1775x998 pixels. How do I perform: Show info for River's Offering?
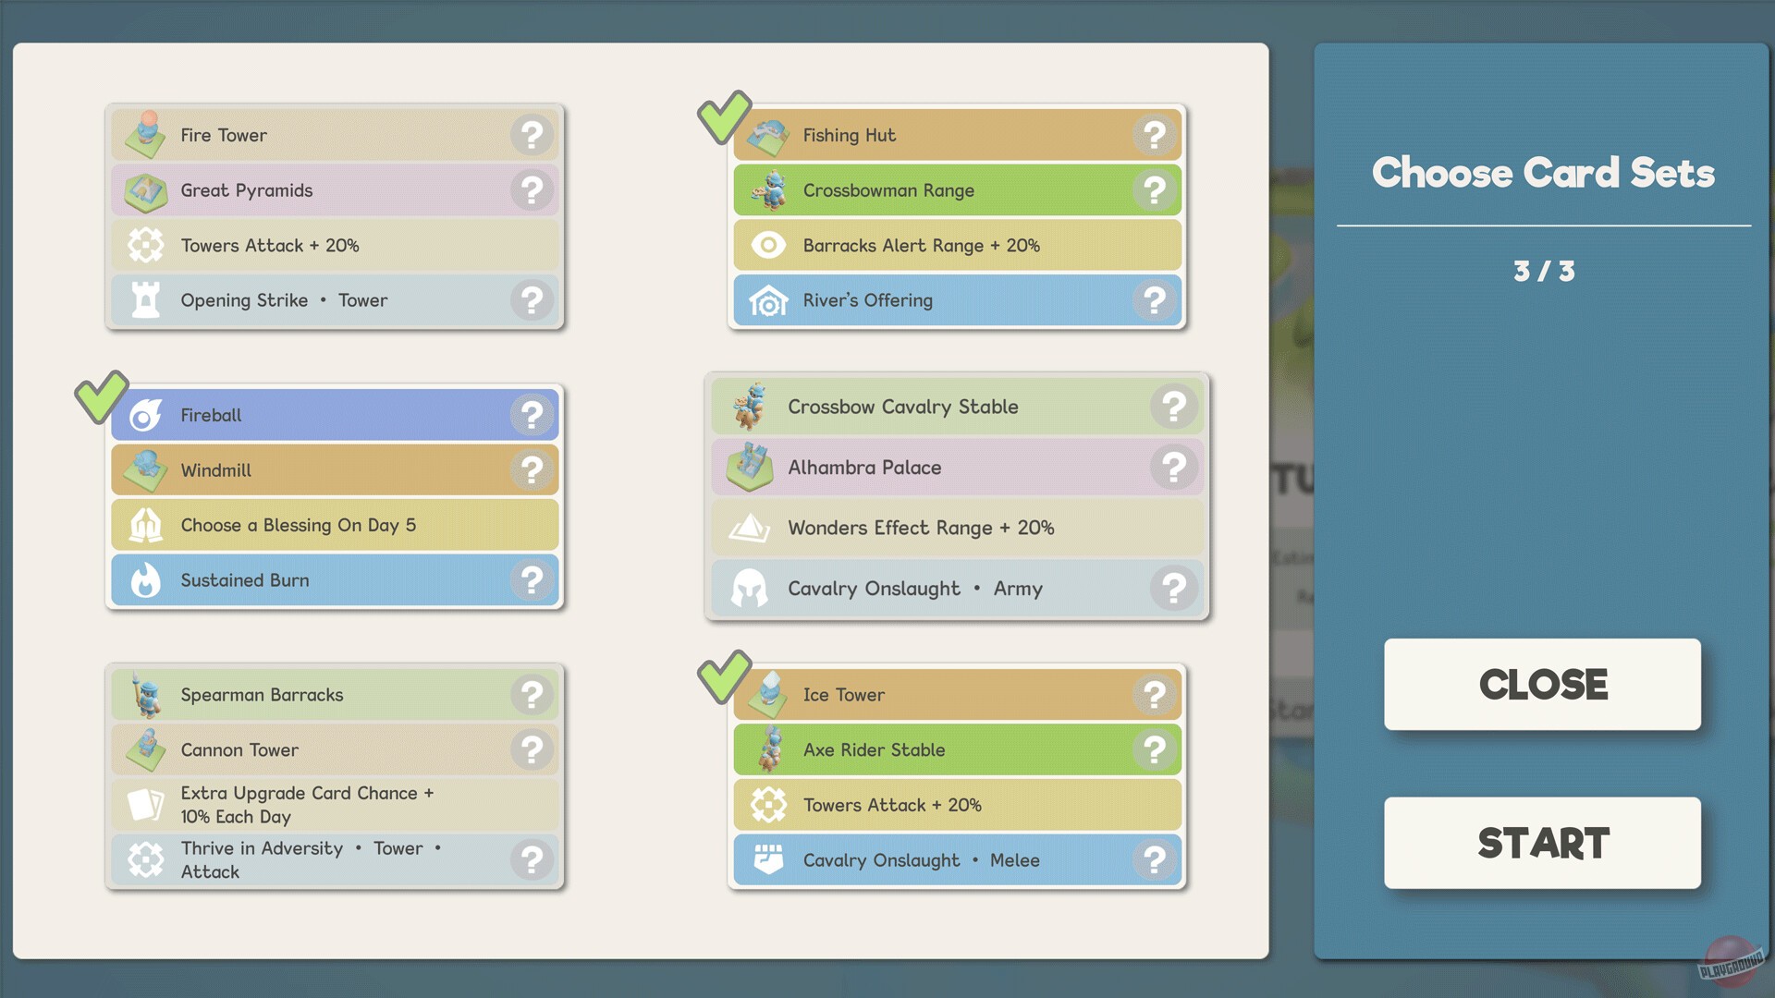(1154, 300)
